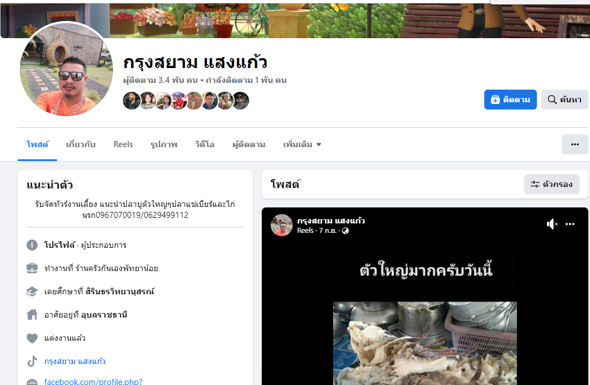The width and height of the screenshot is (590, 385).
Task: Open the facebook.com/profile.php link
Action: (94, 381)
